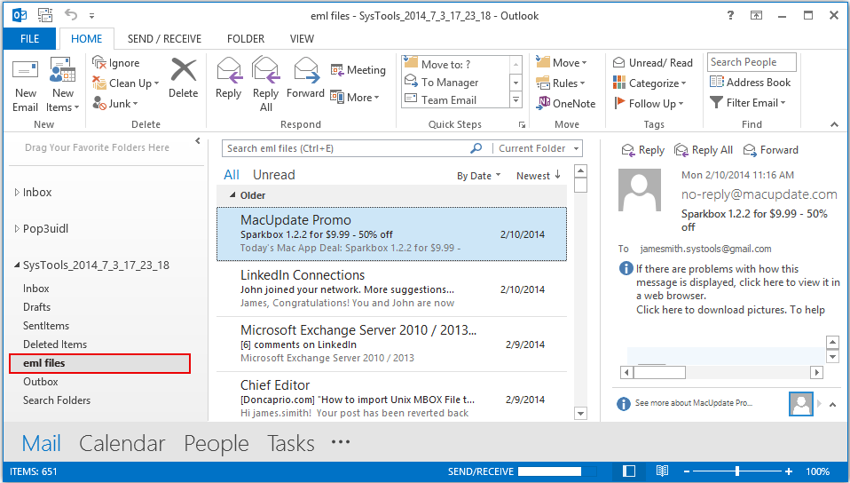
Task: Open Ribbon Display Options
Action: pyautogui.click(x=756, y=15)
